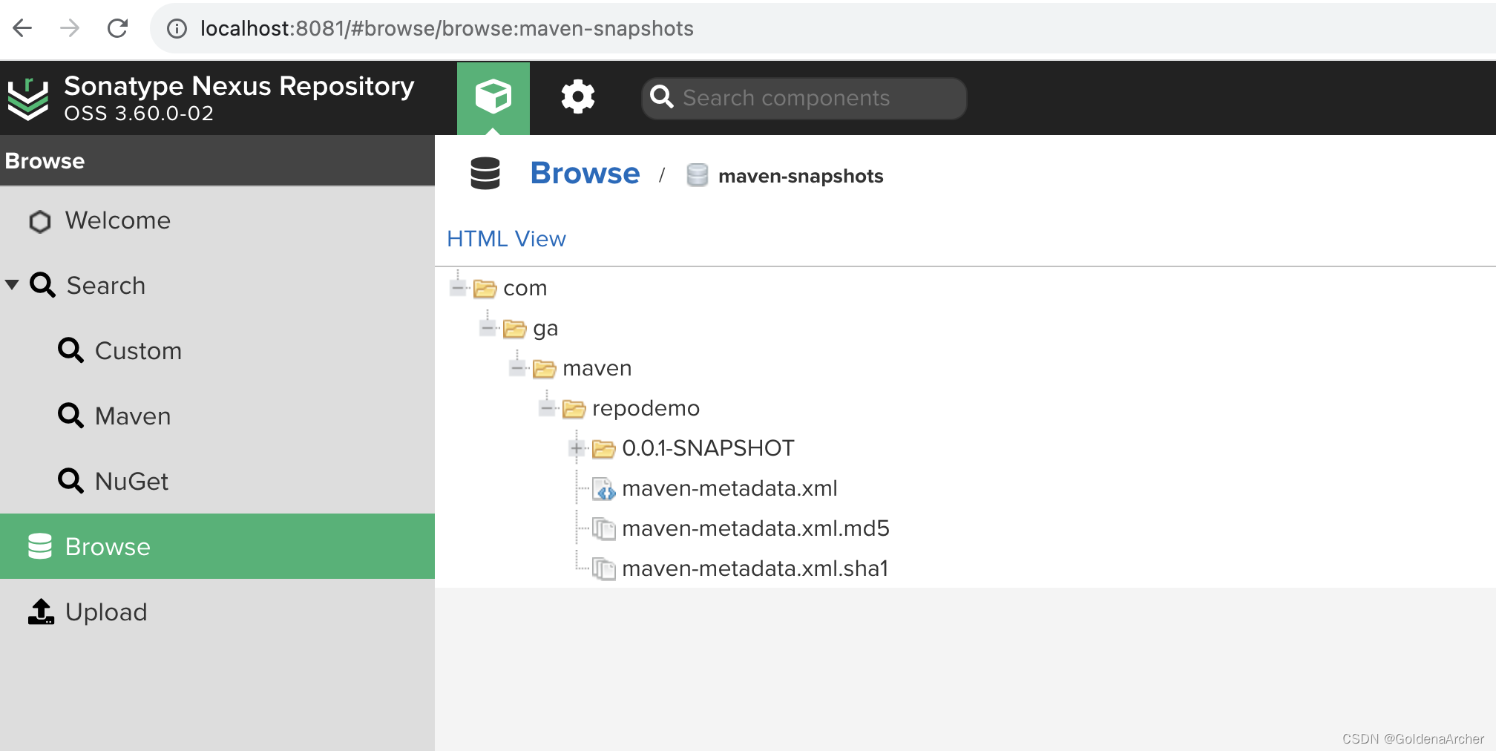The height and width of the screenshot is (751, 1496).
Task: Click the Browse database icon in sidebar
Action: [x=40, y=546]
